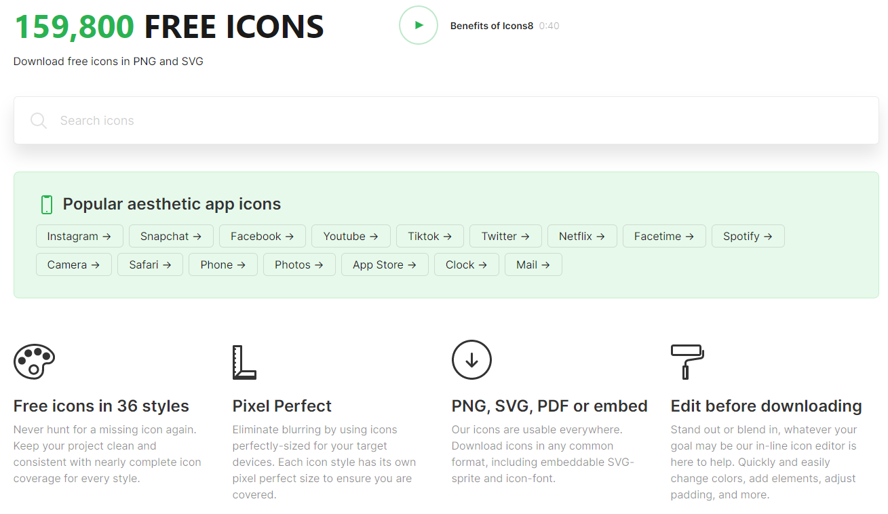
Task: Open the Twitter icons link
Action: click(505, 236)
